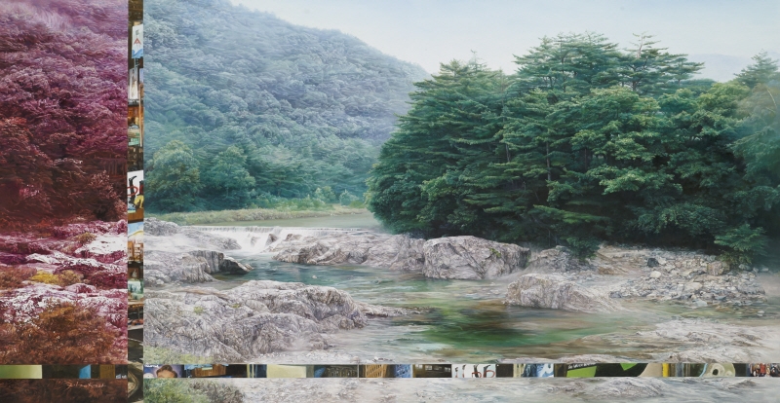Click the large central boulder by the river
Viewport: 780px width, 403px height.
point(473,258)
